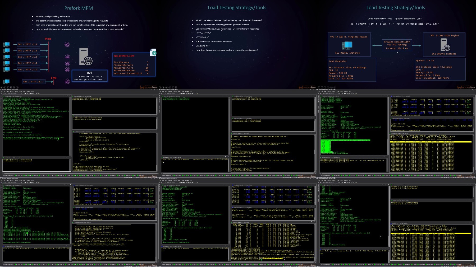Viewport: 476px width, 267px height.
Task: Click previous-slide arrow in Prefork MPM slide controls
Action: point(2,87)
